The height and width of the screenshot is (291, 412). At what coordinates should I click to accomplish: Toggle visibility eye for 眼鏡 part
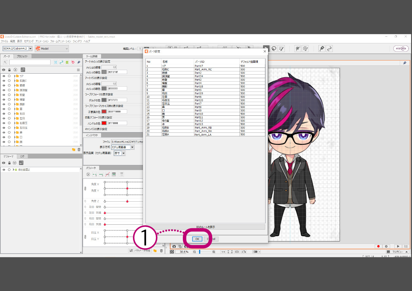(4, 86)
